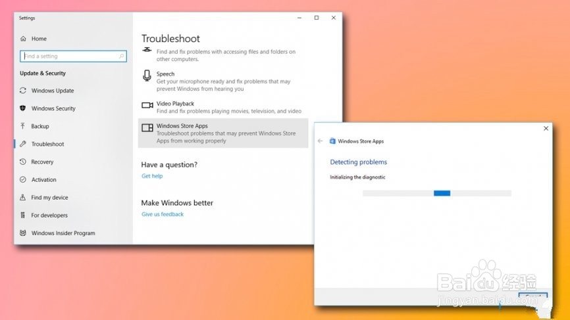
Task: Click the Cancel button in troubleshooter
Action: coord(533,296)
